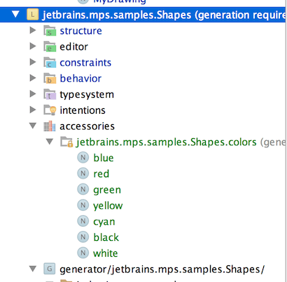The height and width of the screenshot is (282, 287).
Task: Click the intentions lightbulb folder icon
Action: 50,110
